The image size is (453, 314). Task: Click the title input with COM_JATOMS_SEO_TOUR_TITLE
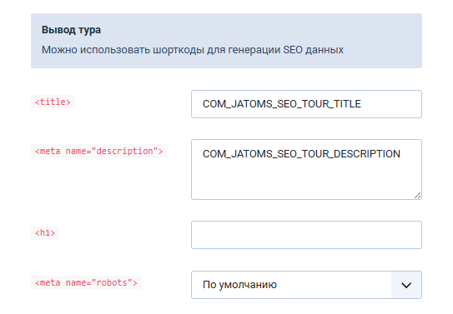[x=306, y=104]
